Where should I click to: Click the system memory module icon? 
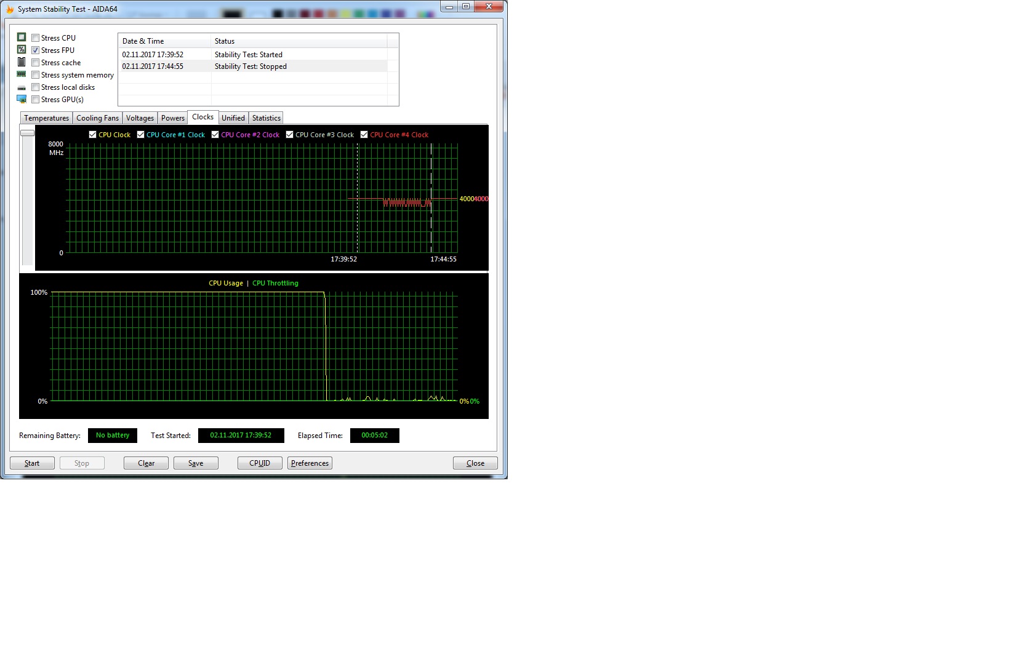click(x=22, y=74)
